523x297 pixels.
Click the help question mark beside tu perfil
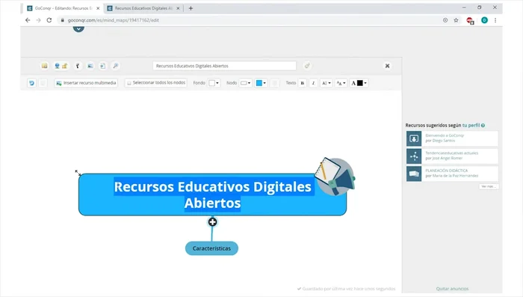point(483,125)
